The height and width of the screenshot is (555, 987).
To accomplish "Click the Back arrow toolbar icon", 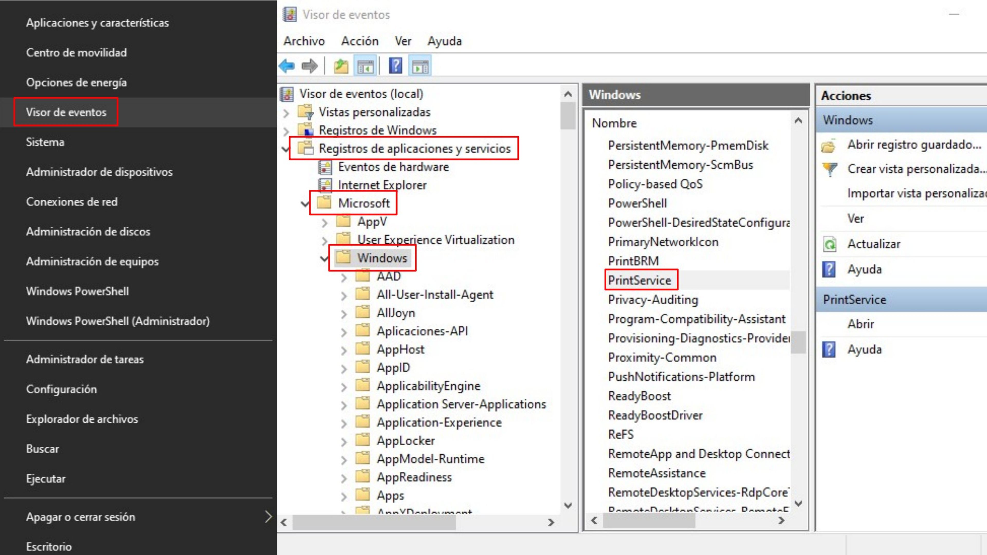I will [287, 66].
